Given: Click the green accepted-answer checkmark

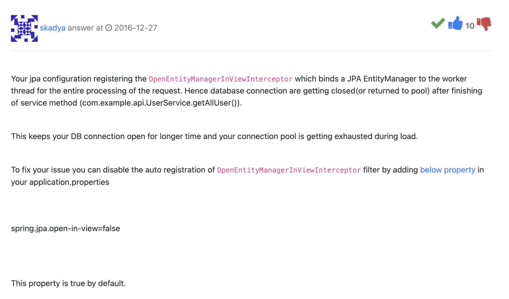Looking at the screenshot, I should [438, 23].
